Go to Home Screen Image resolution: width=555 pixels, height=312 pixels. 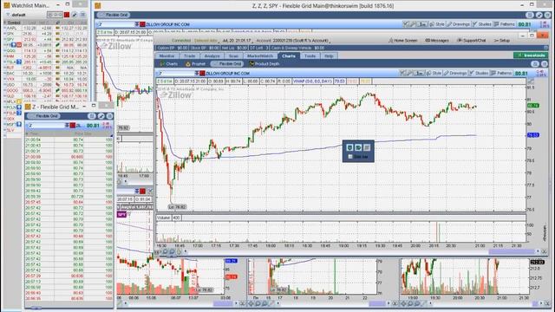pyautogui.click(x=403, y=41)
